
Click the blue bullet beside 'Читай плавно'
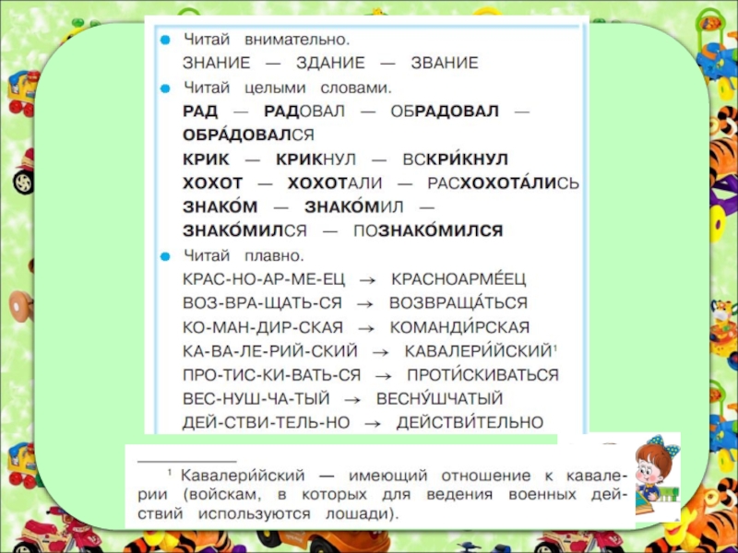pos(165,256)
